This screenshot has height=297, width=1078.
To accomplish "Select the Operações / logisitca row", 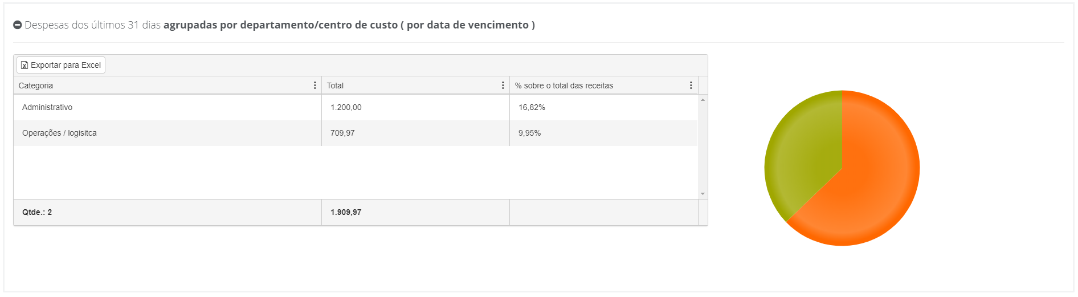I will [x=356, y=133].
